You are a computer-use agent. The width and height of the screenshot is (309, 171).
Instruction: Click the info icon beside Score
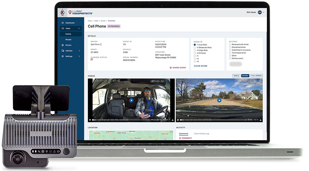[x=201, y=41]
